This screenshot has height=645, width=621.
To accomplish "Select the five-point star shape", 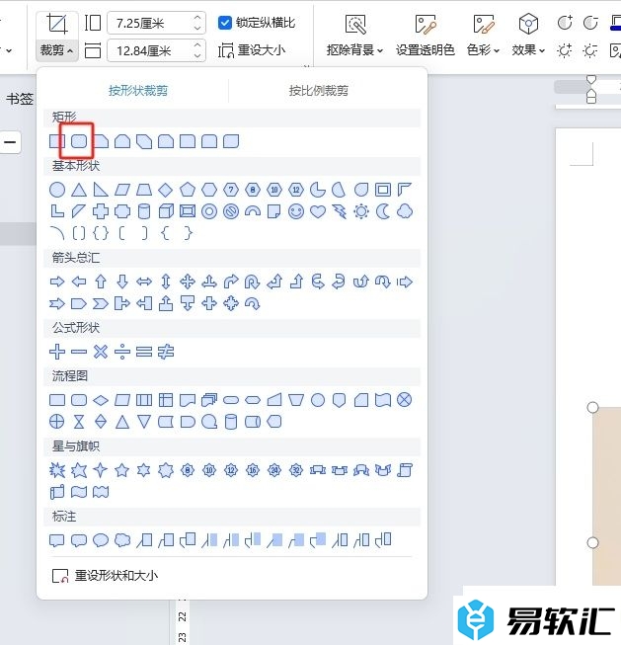I will point(122,470).
